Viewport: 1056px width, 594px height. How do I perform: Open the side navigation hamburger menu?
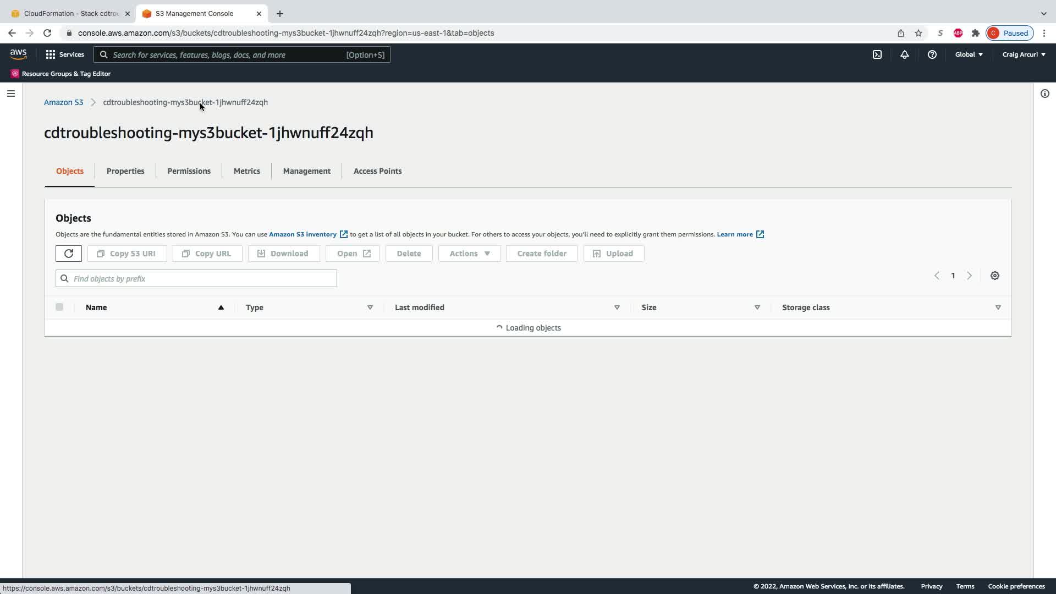10,94
